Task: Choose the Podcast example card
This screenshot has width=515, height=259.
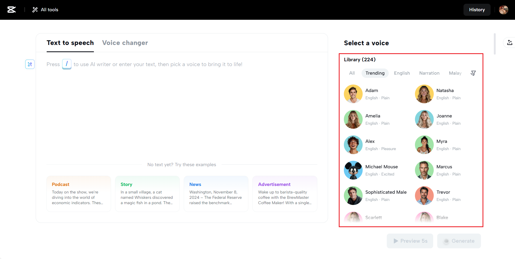Action: (x=79, y=194)
